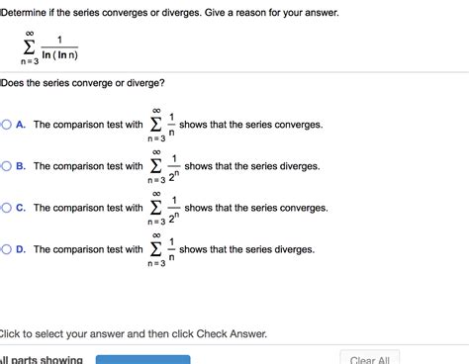Click the 1/2^n summation in option B
This screenshot has height=364, width=469.
point(164,166)
